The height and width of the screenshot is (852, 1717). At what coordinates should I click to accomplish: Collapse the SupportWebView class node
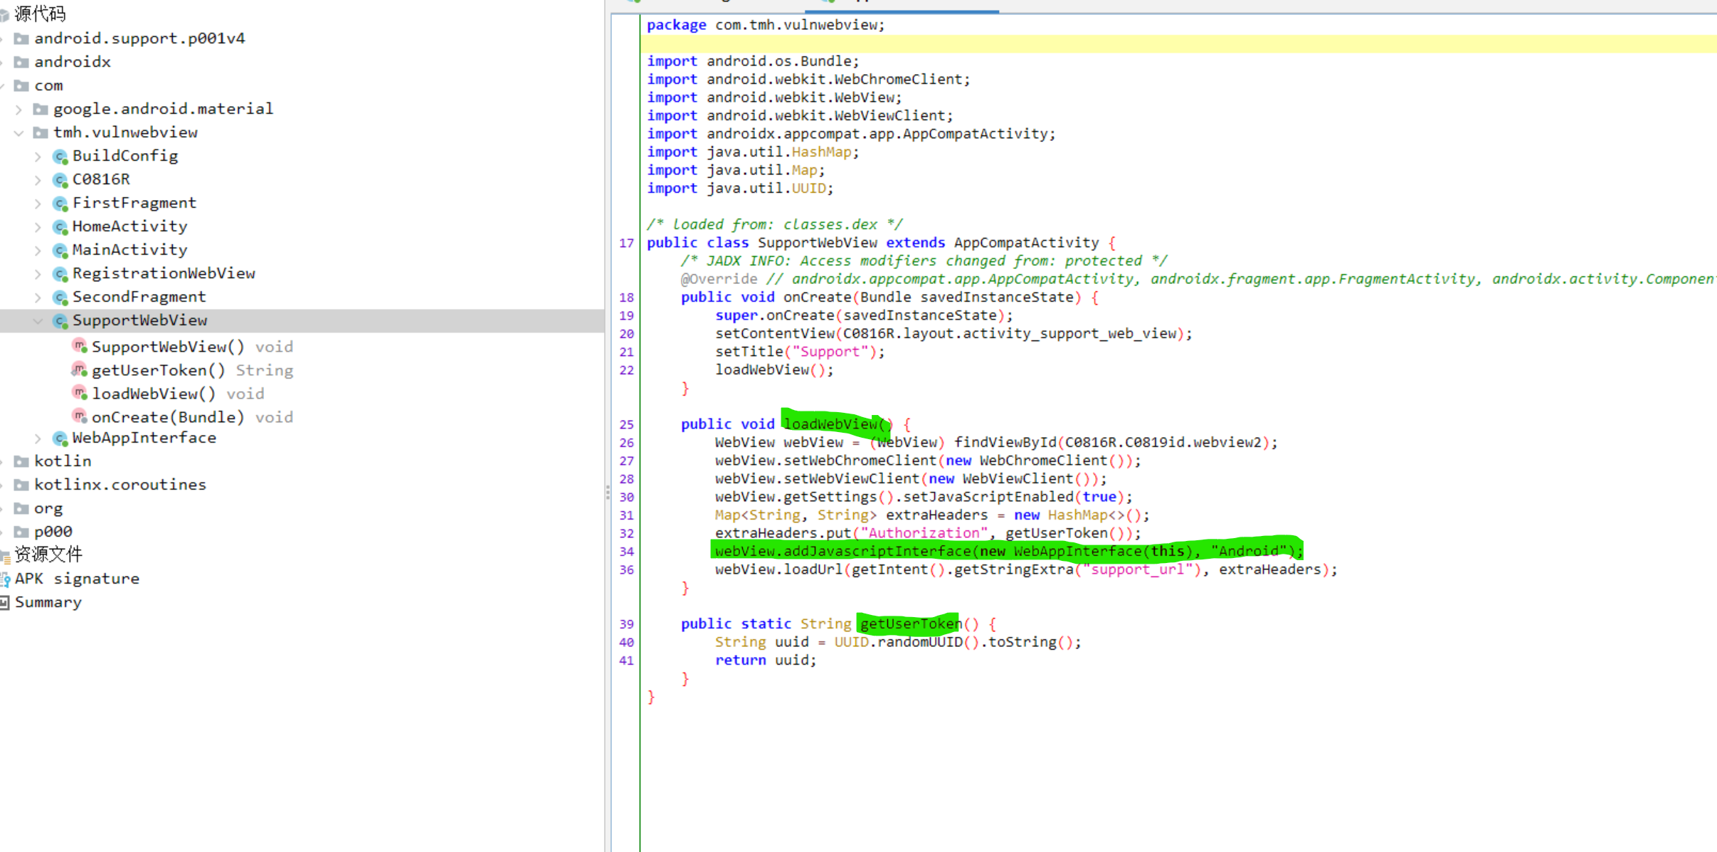tap(38, 321)
